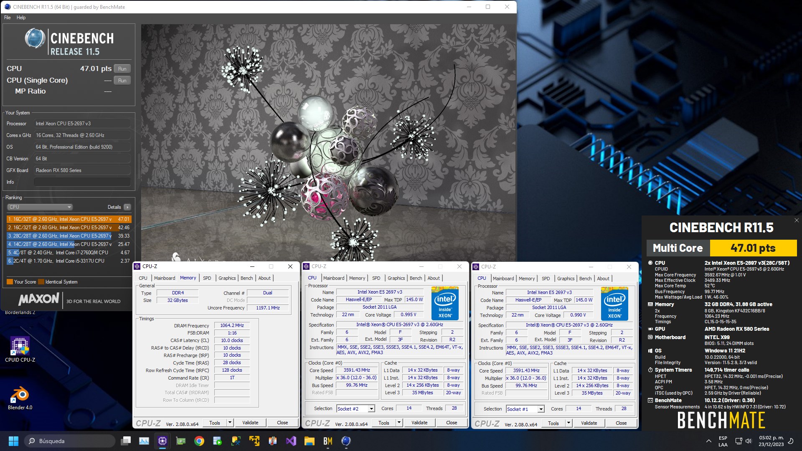Open the performance monitor taskbar icon
The width and height of the screenshot is (802, 451).
coord(144,441)
